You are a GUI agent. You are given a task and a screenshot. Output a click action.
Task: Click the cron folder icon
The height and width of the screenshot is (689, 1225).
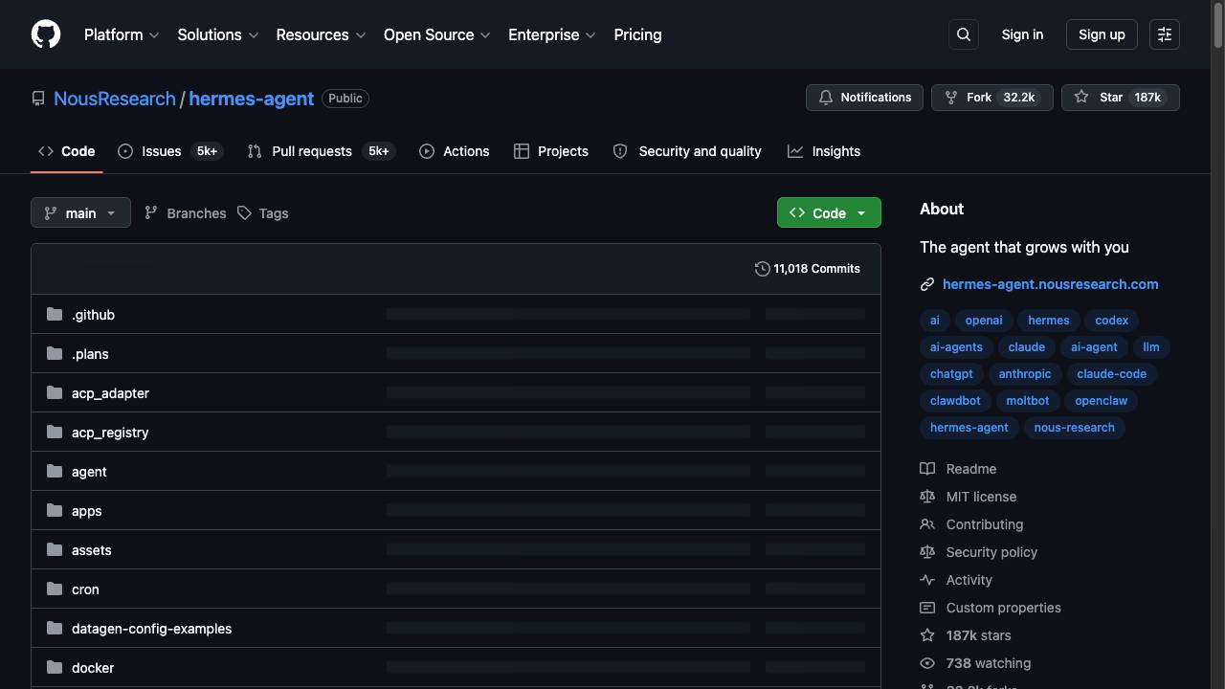pos(55,589)
